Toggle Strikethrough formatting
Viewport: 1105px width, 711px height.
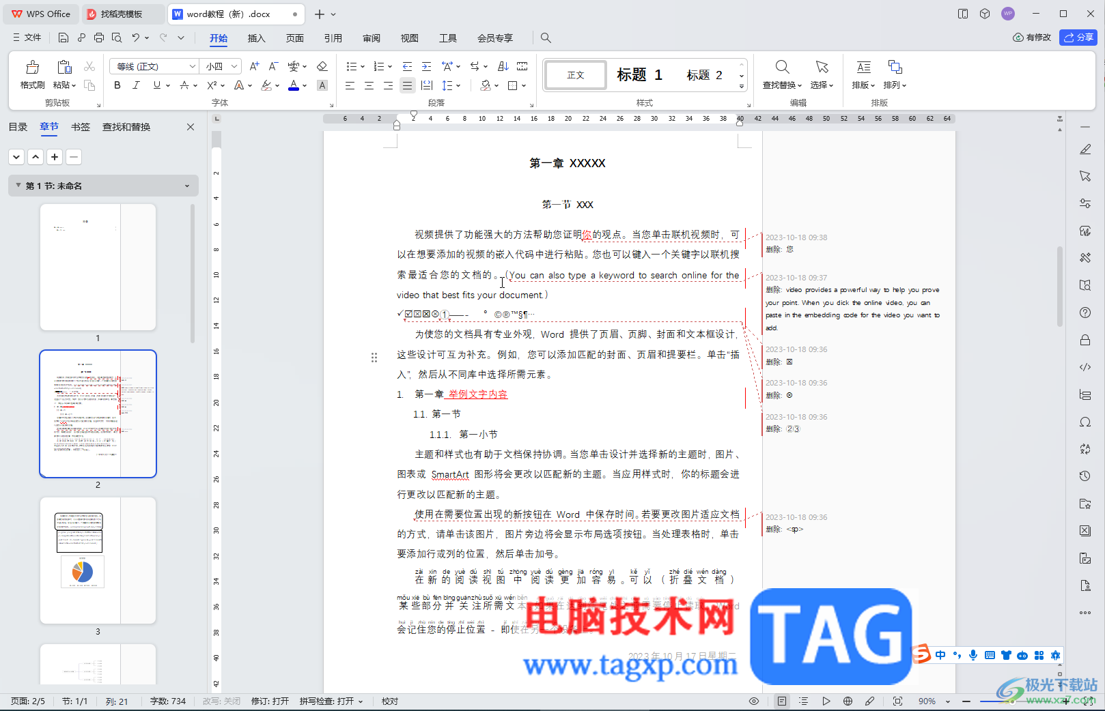(184, 85)
